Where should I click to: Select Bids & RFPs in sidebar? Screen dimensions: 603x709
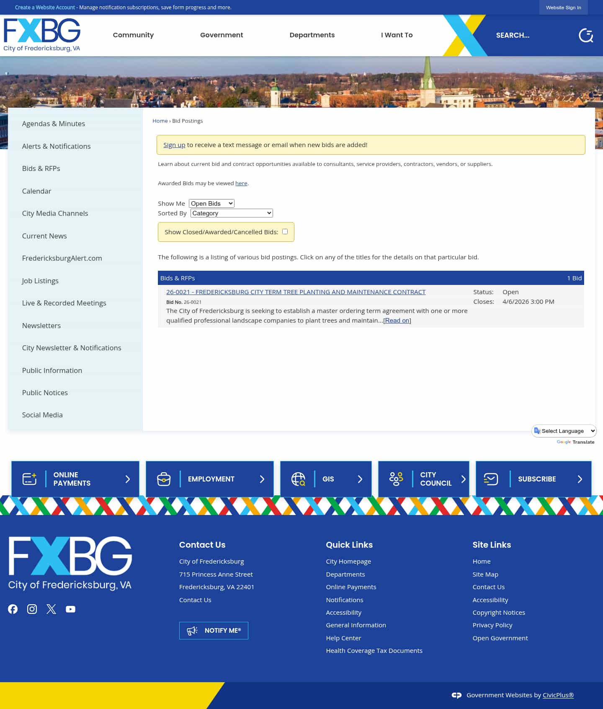point(41,168)
